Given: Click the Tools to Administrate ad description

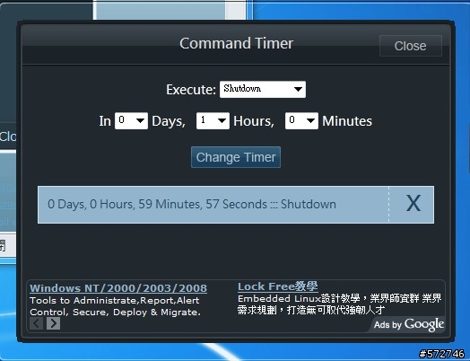Looking at the screenshot, I should (116, 306).
